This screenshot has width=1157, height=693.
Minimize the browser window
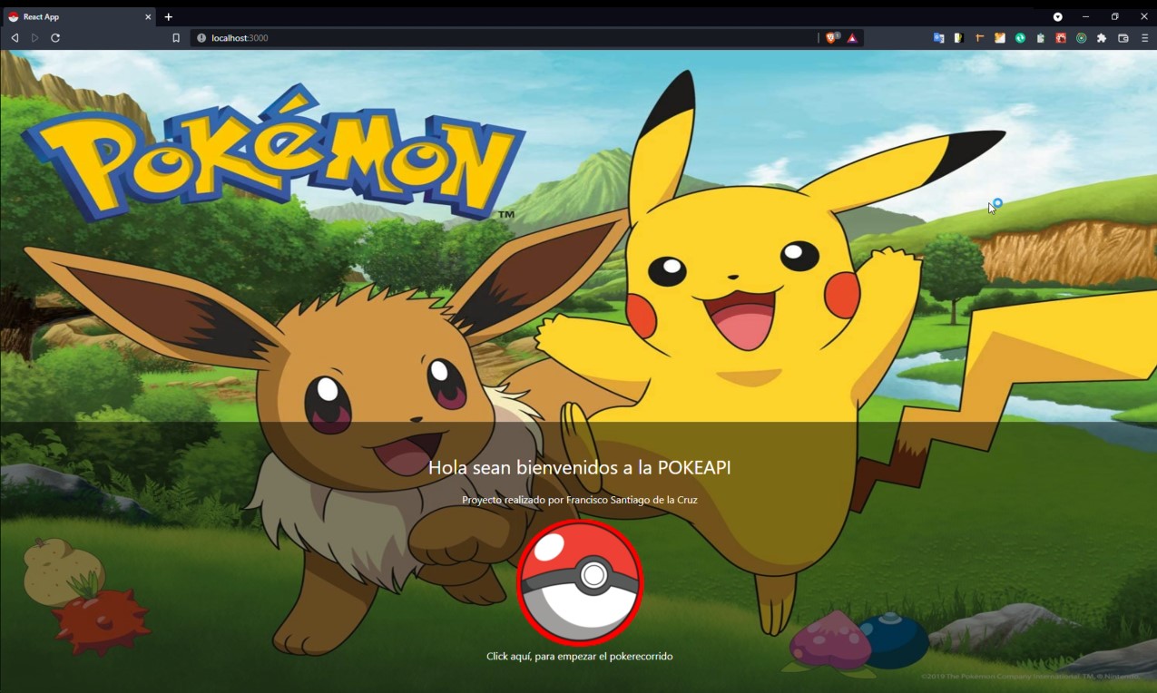point(1085,17)
